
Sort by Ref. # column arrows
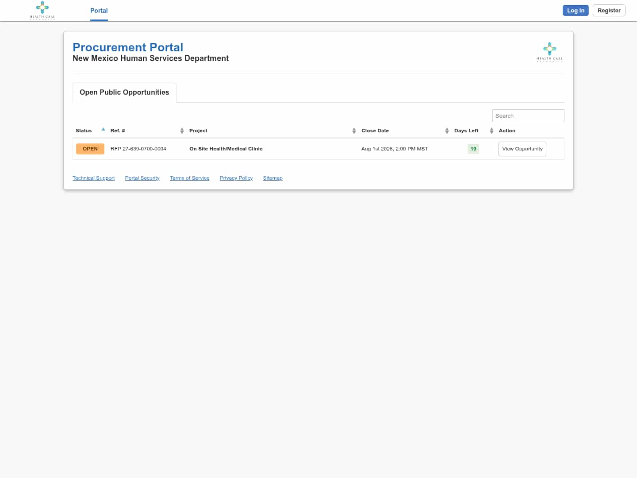182,131
